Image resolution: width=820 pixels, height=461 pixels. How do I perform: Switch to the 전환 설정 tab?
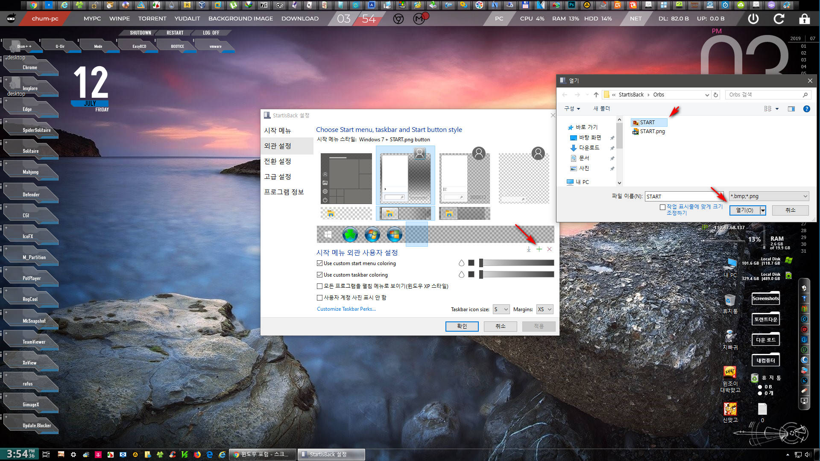point(277,161)
